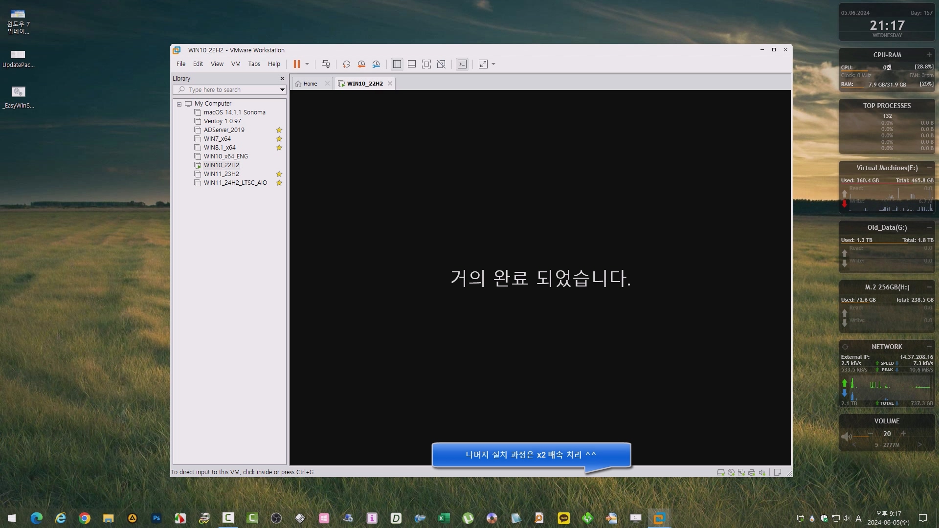Open the power options dropdown arrow
The height and width of the screenshot is (528, 939).
[307, 64]
